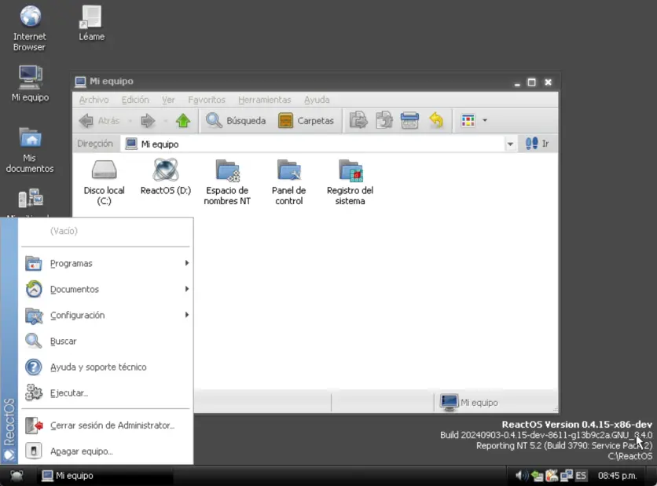Screen dimensions: 657x486
Task: Open the address bar dropdown
Action: 510,144
